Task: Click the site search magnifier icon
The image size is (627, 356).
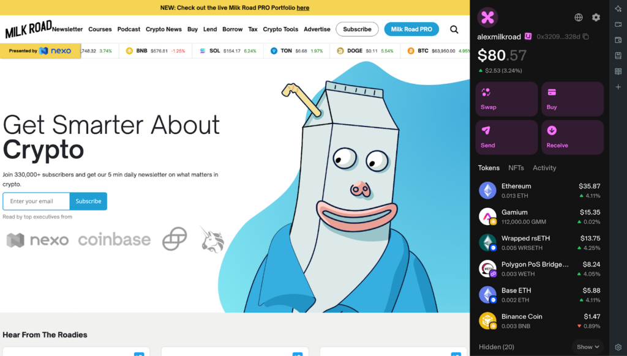Action: pos(454,29)
